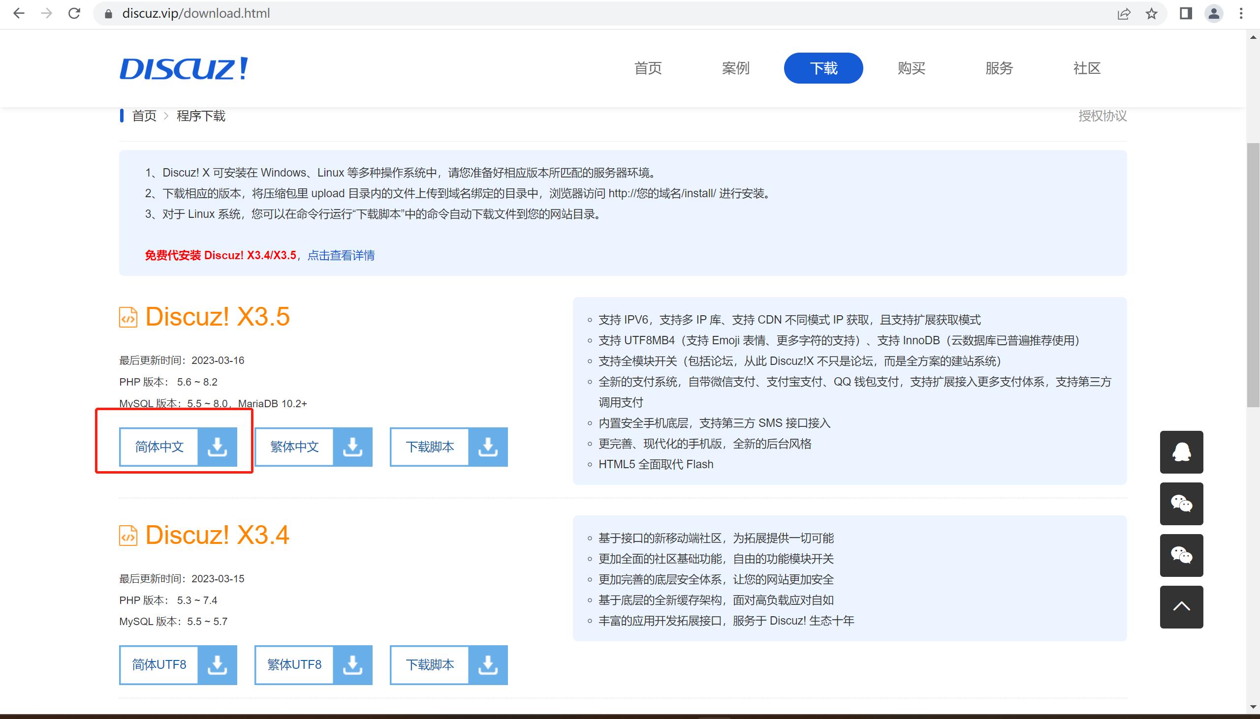The image size is (1260, 719).
Task: Click the code file icon beside Discuz! X3.4
Action: [x=128, y=535]
